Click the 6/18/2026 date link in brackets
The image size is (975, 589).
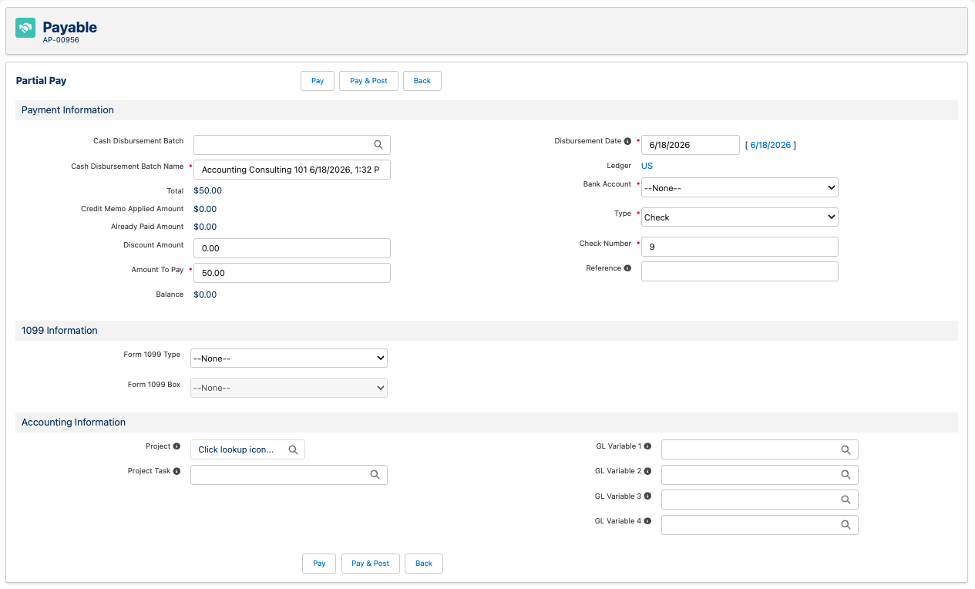click(x=771, y=145)
